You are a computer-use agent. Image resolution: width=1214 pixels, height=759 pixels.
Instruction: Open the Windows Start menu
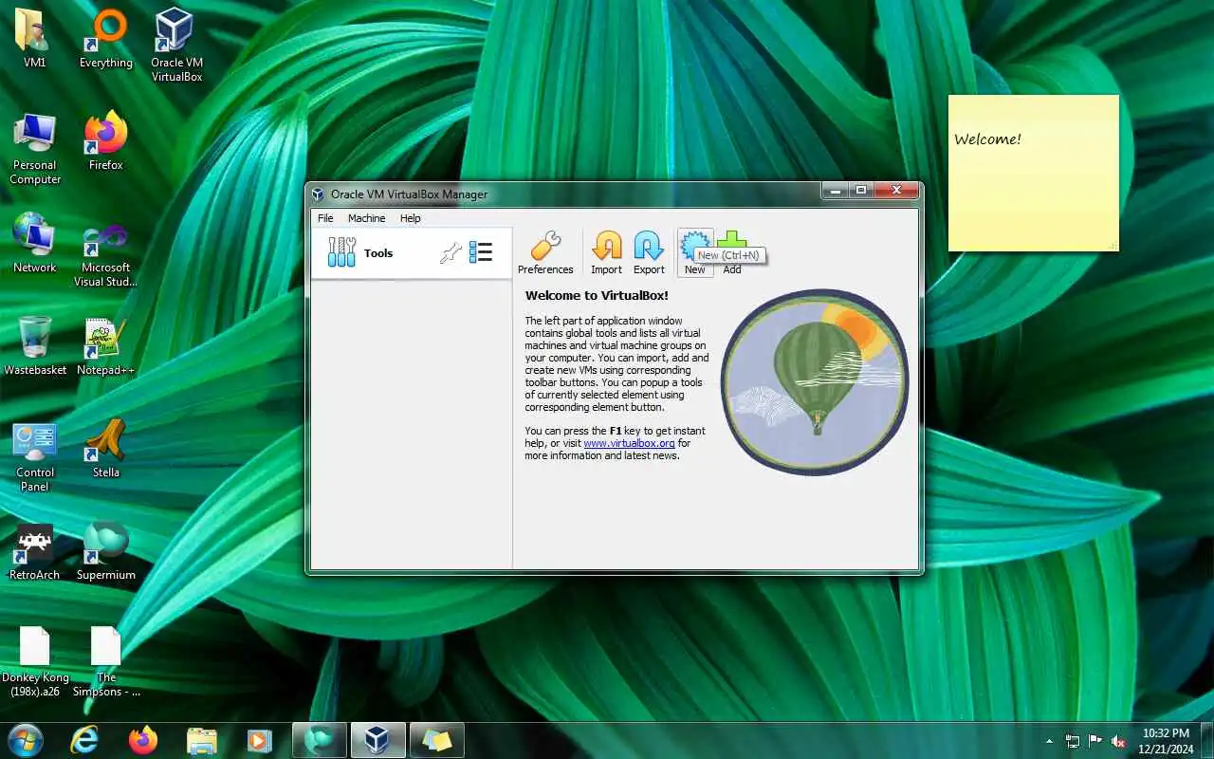click(25, 739)
